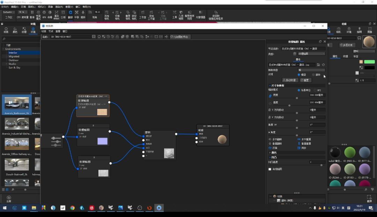Select the 部件 alignment radio button

pyautogui.click(x=313, y=75)
